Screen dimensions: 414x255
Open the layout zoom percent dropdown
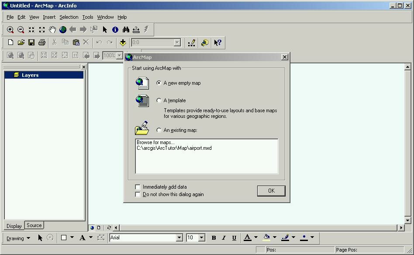[x=120, y=55]
